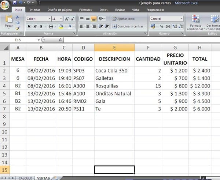Open the text orientation tool
220x180 pixels.
coord(101,19)
